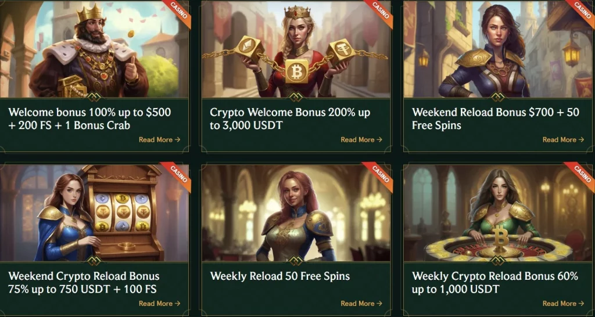Select the roulette Bitcoin promo image

(x=499, y=212)
